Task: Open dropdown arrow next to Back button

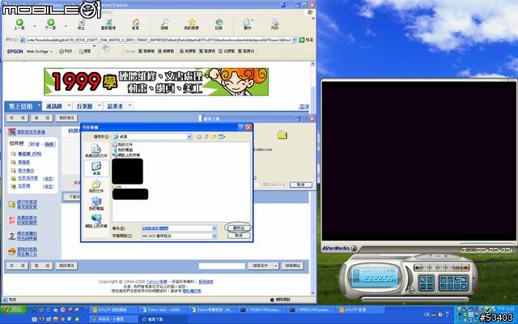Action: tap(34, 25)
